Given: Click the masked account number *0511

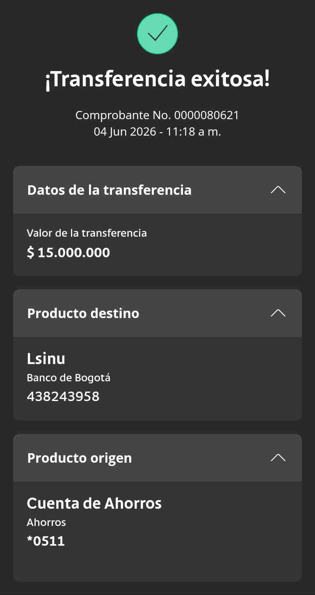Looking at the screenshot, I should tap(46, 541).
